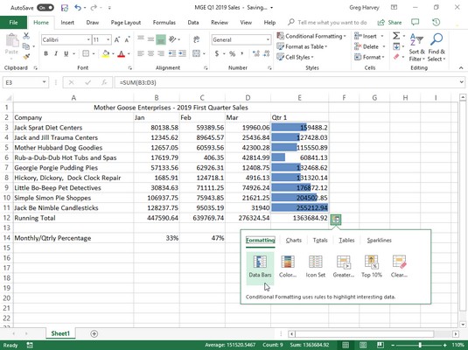Click the Fill down arrow icon
This screenshot has width=468, height=350.
pyautogui.click(x=396, y=46)
